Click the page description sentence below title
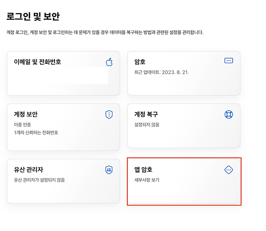Screen dimensions: 266x231 (105, 32)
